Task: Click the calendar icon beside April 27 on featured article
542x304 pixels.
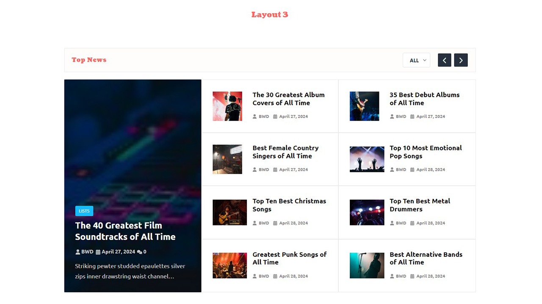Action: [98, 252]
